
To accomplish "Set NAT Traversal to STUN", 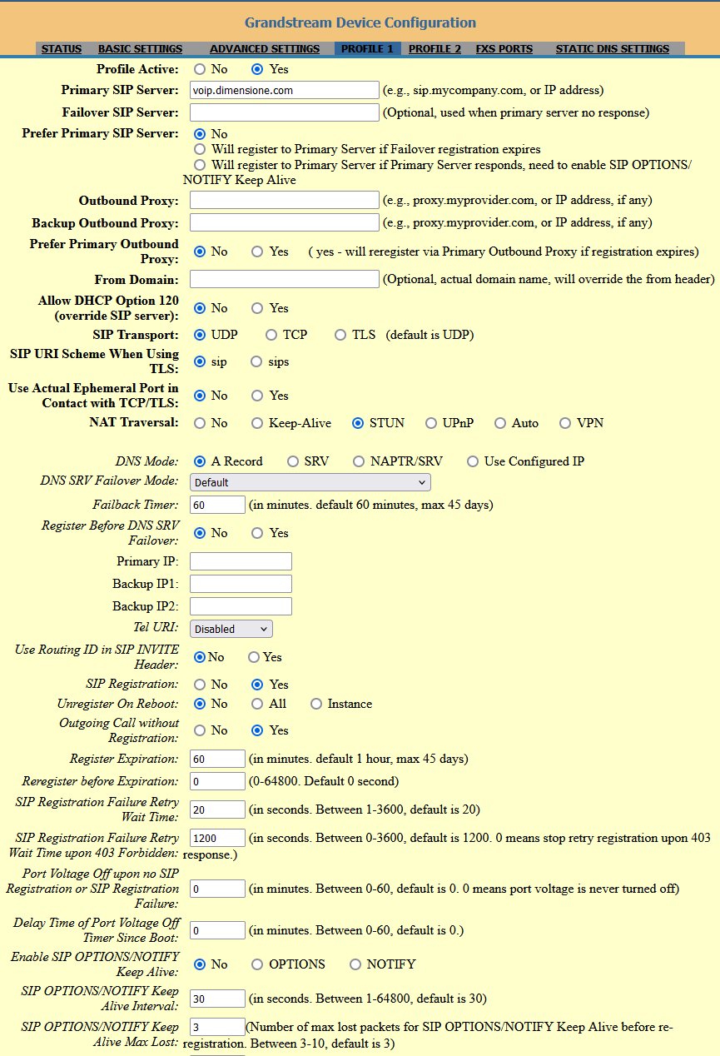I will [x=358, y=423].
